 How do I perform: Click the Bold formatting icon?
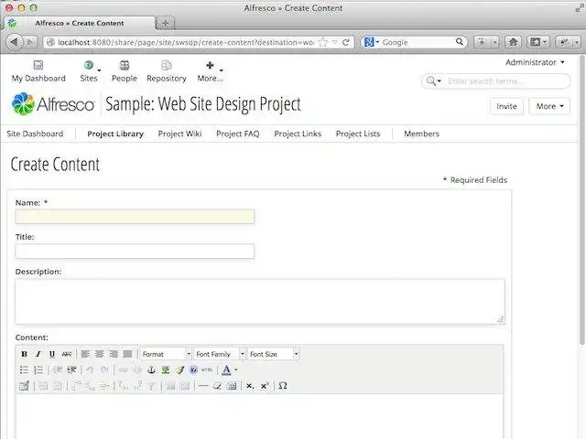(x=24, y=354)
